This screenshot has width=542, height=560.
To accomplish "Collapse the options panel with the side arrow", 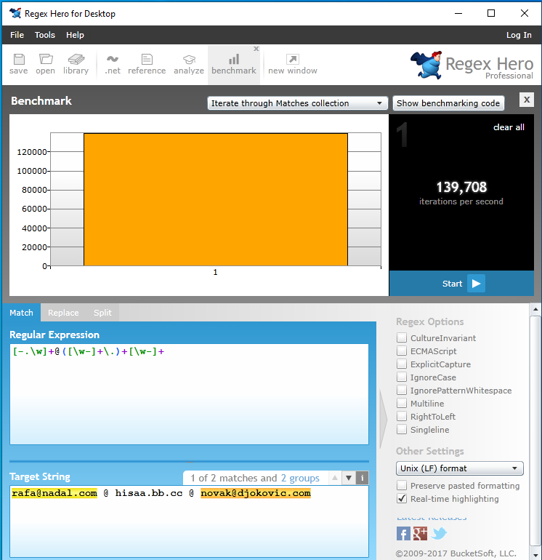I will click(x=384, y=419).
